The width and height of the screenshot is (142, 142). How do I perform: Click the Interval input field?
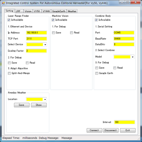click(125, 122)
